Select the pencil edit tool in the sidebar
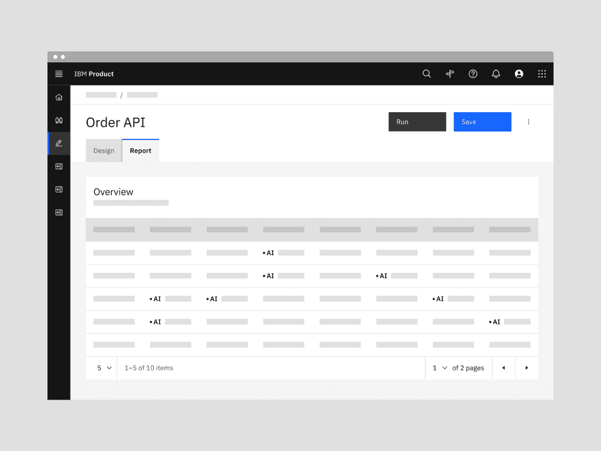This screenshot has height=451, width=601. click(x=58, y=143)
